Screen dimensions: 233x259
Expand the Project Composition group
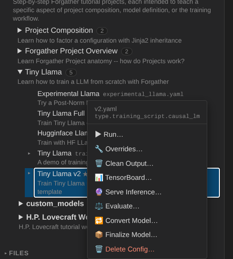pos(20,30)
